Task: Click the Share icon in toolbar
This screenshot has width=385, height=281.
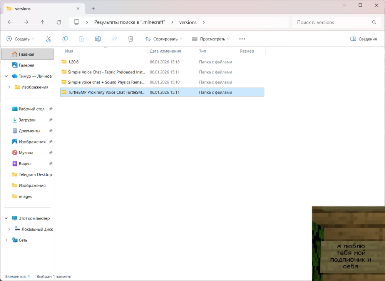Action: [114, 39]
